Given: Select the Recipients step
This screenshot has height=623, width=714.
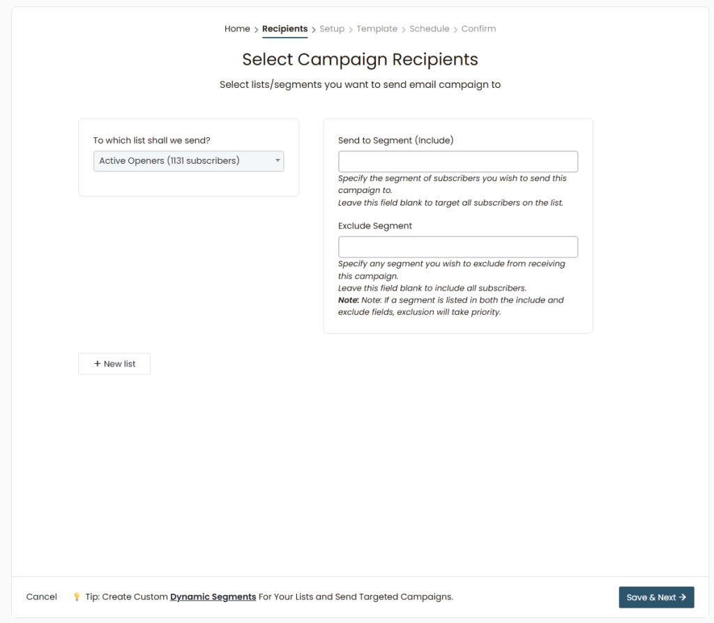Looking at the screenshot, I should point(284,29).
